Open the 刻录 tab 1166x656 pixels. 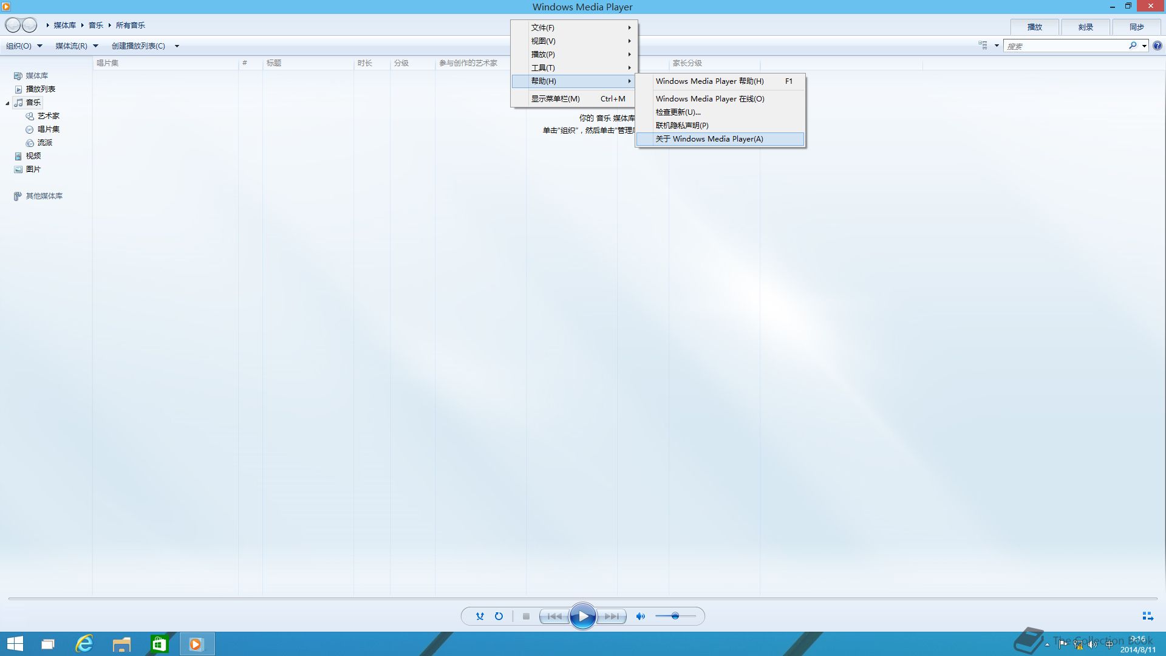[1086, 27]
